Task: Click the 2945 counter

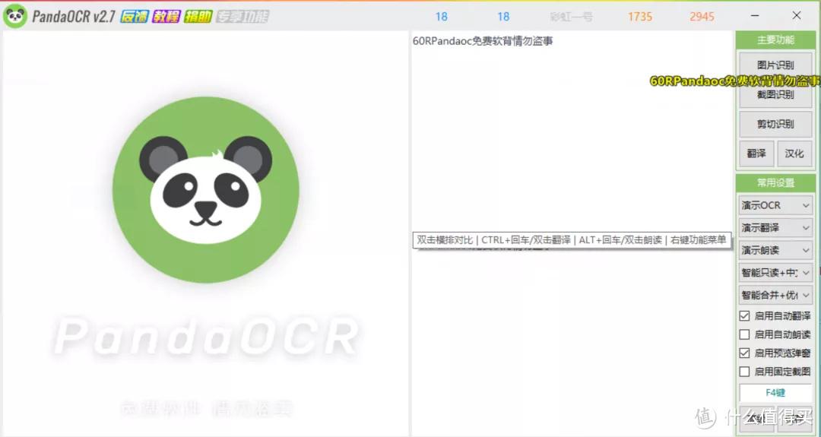Action: click(x=702, y=17)
